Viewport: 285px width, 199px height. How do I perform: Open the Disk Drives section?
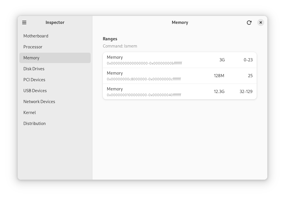click(x=34, y=69)
